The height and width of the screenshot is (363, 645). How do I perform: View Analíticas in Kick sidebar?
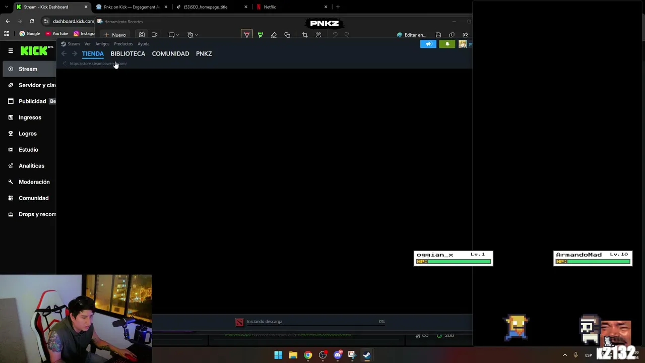(29, 166)
